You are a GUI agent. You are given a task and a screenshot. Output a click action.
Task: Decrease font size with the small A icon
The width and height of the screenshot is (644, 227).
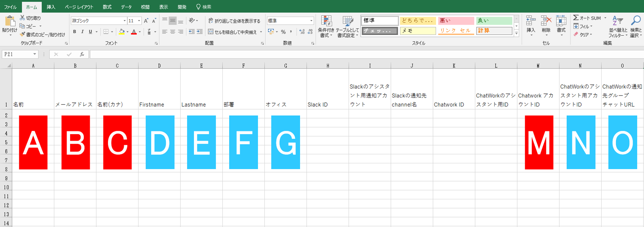pyautogui.click(x=154, y=21)
